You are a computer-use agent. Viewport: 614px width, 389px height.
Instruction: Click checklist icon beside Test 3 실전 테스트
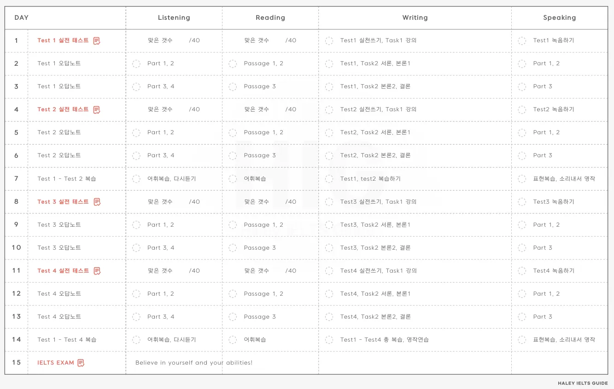pyautogui.click(x=97, y=202)
